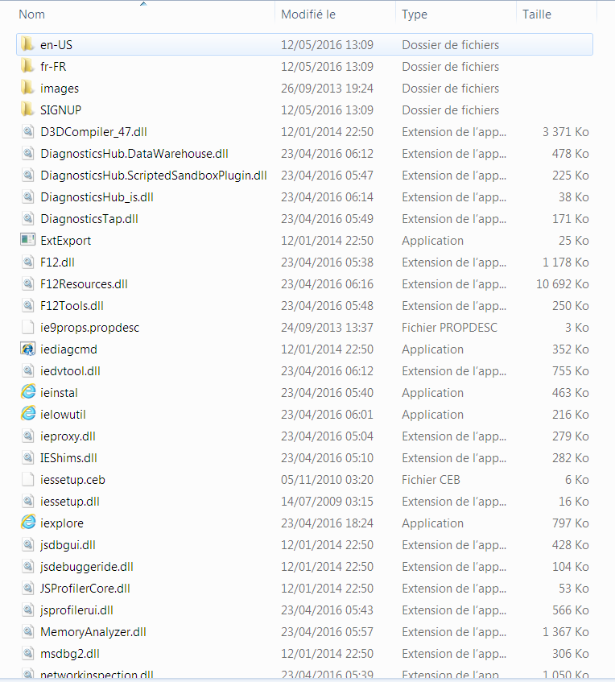This screenshot has height=682, width=615.
Task: Click the iedvtool.dll file icon
Action: tap(28, 370)
